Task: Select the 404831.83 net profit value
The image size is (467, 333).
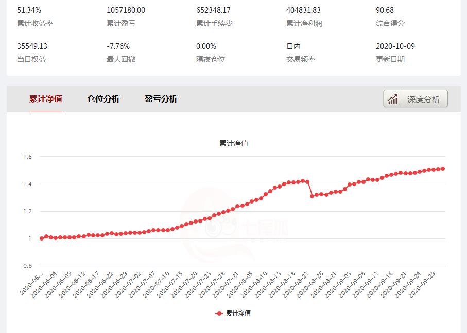Action: pyautogui.click(x=303, y=10)
